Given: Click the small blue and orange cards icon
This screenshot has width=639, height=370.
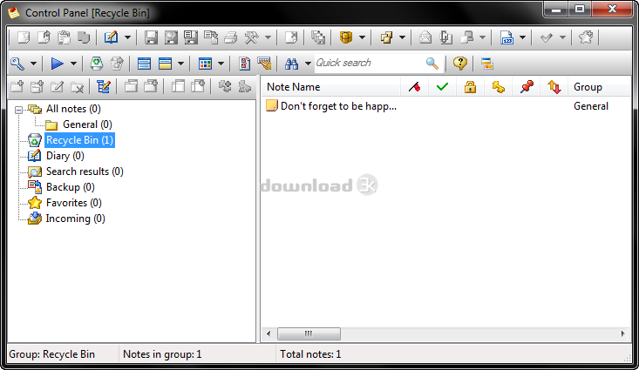Looking at the screenshot, I should [486, 64].
